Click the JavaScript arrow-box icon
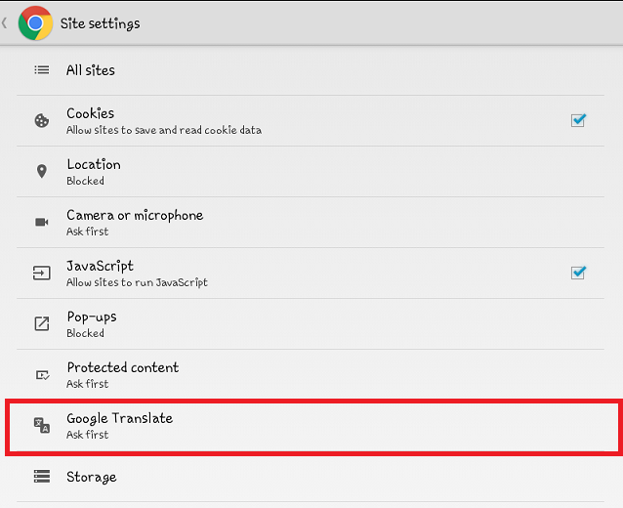Image resolution: width=623 pixels, height=508 pixels. coord(42,274)
